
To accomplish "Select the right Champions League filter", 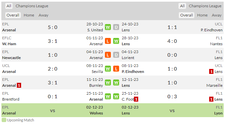I will tap(205, 6).
